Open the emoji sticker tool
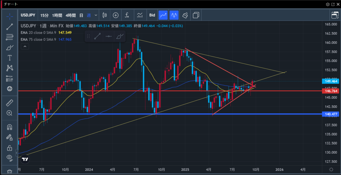The width and height of the screenshot is (341, 175). [10, 89]
